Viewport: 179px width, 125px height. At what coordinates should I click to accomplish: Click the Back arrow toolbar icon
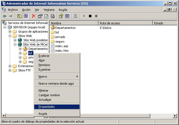tap(5, 16)
